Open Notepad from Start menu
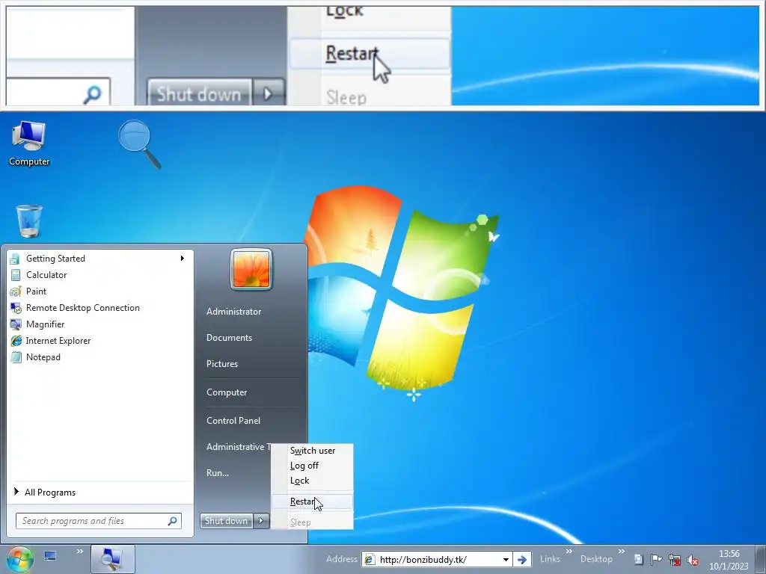766x574 pixels. (x=100, y=357)
